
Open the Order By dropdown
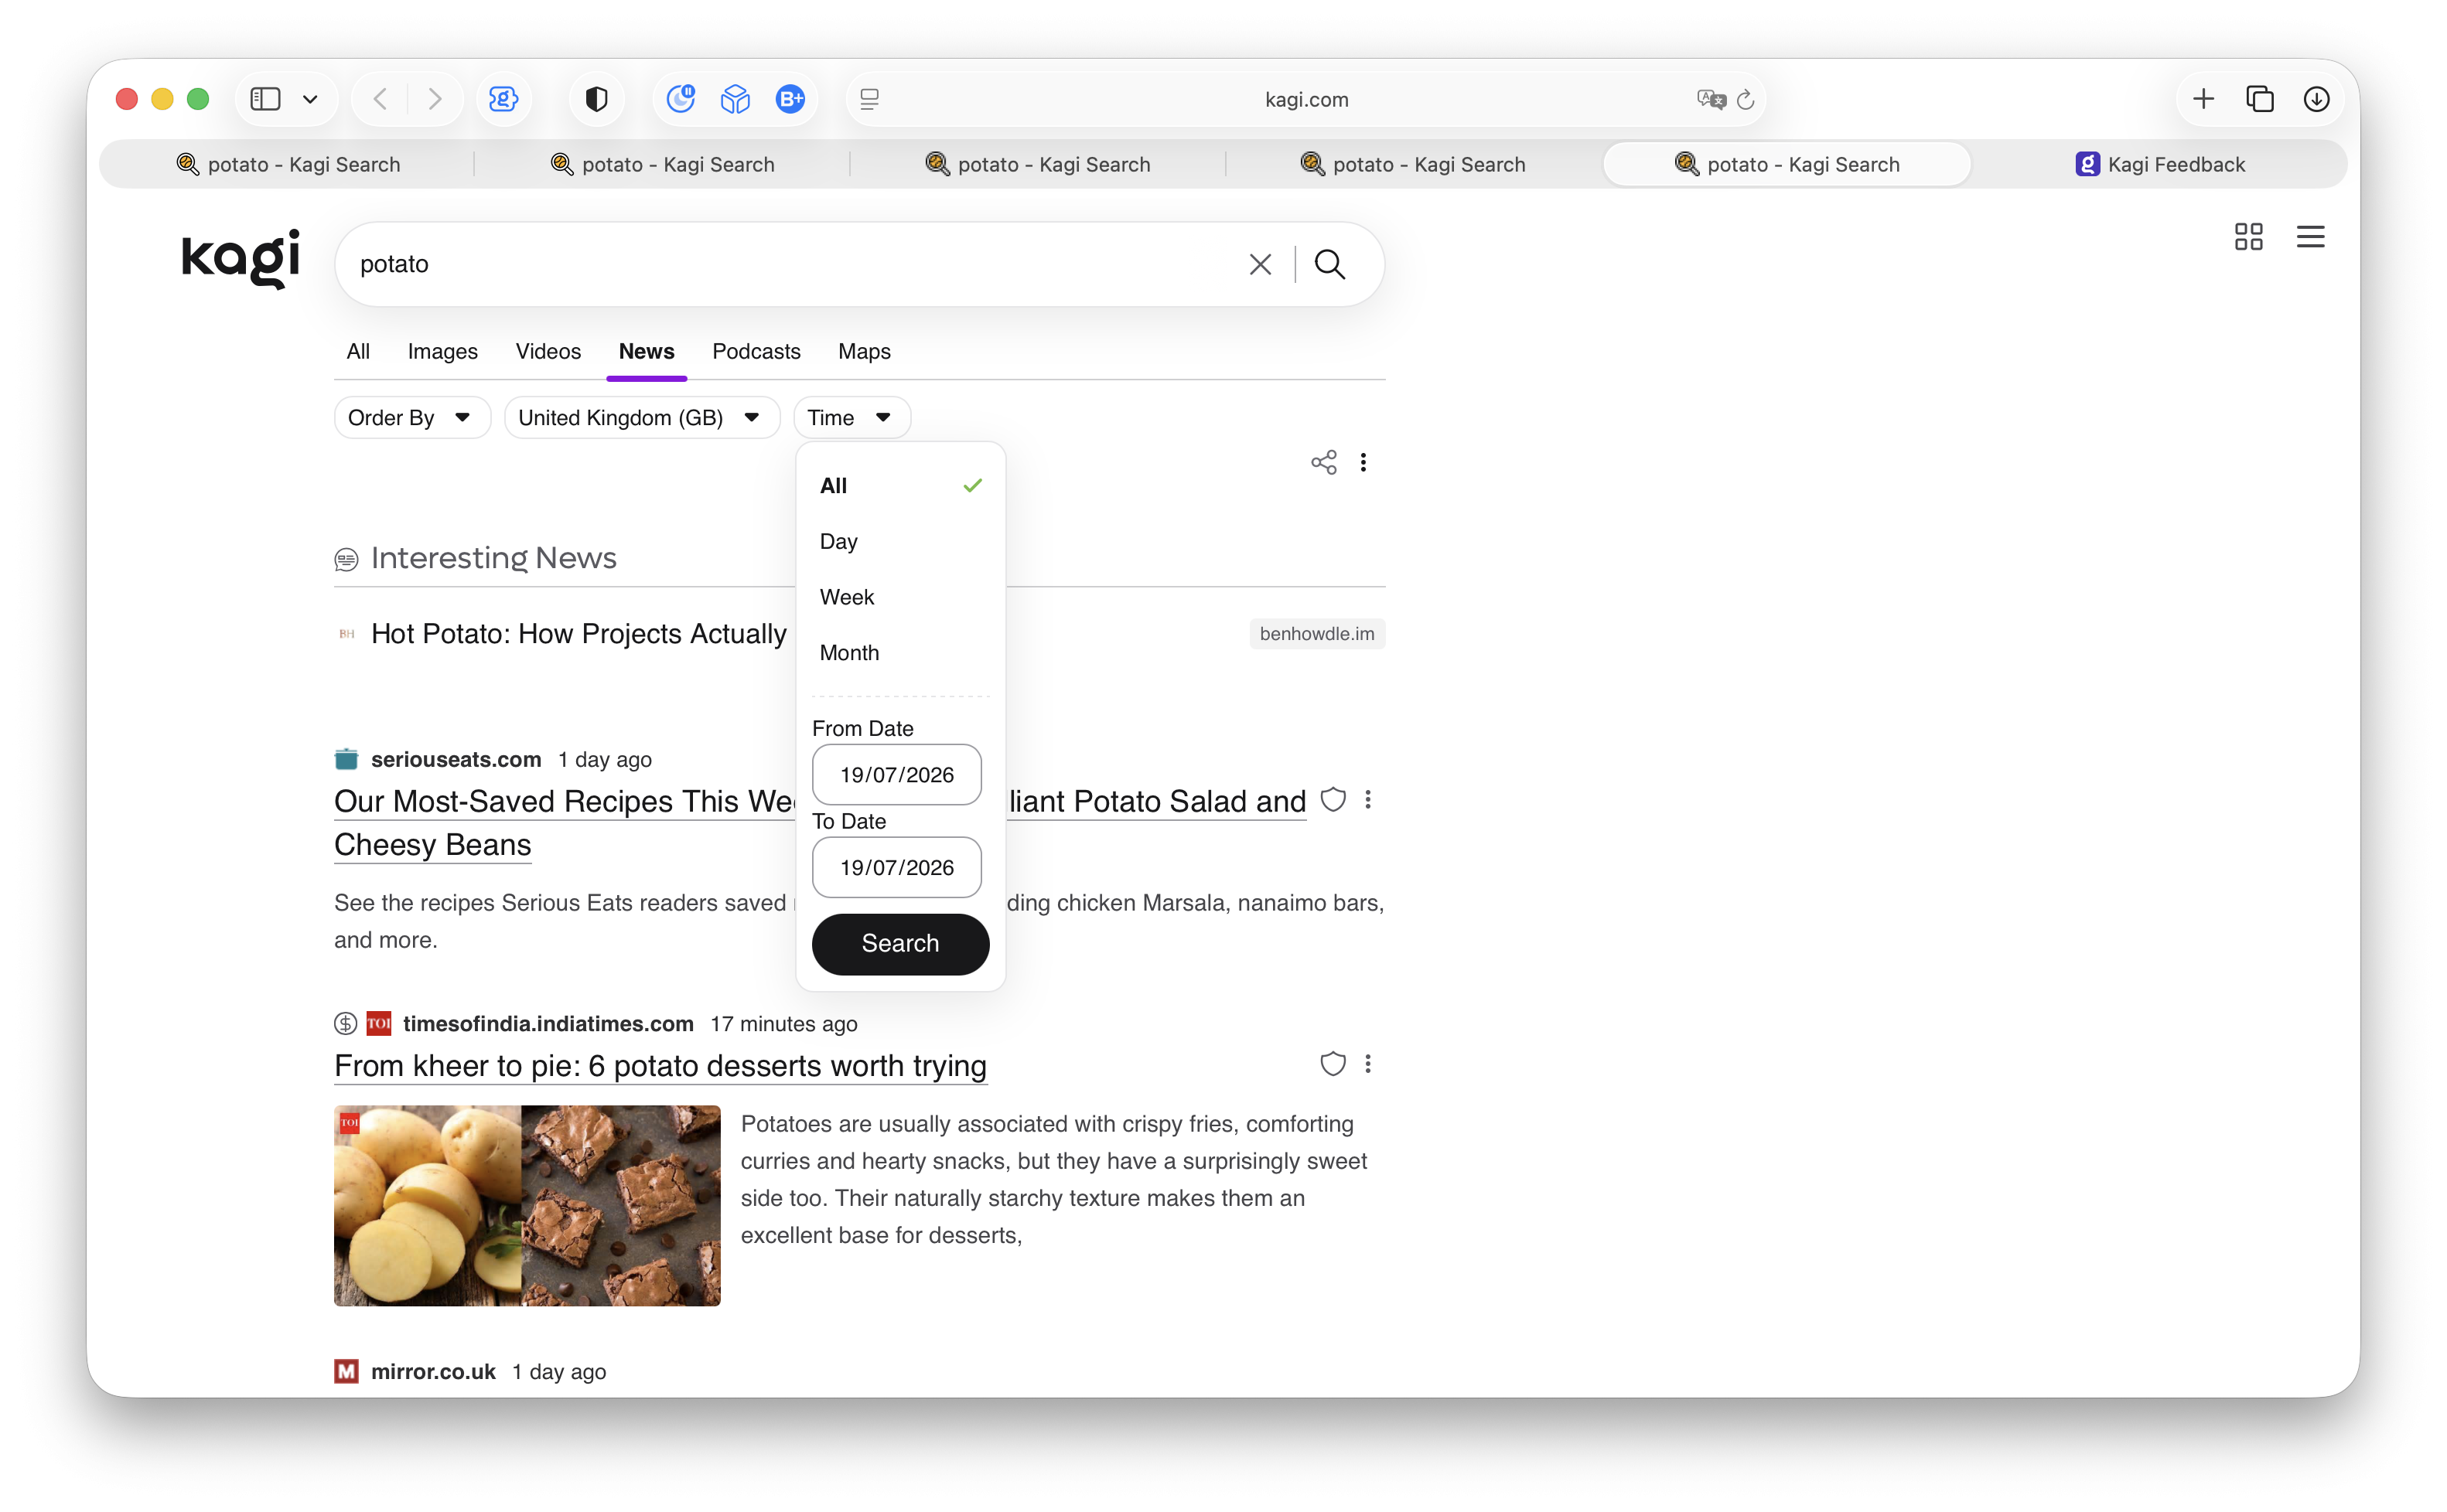(412, 418)
